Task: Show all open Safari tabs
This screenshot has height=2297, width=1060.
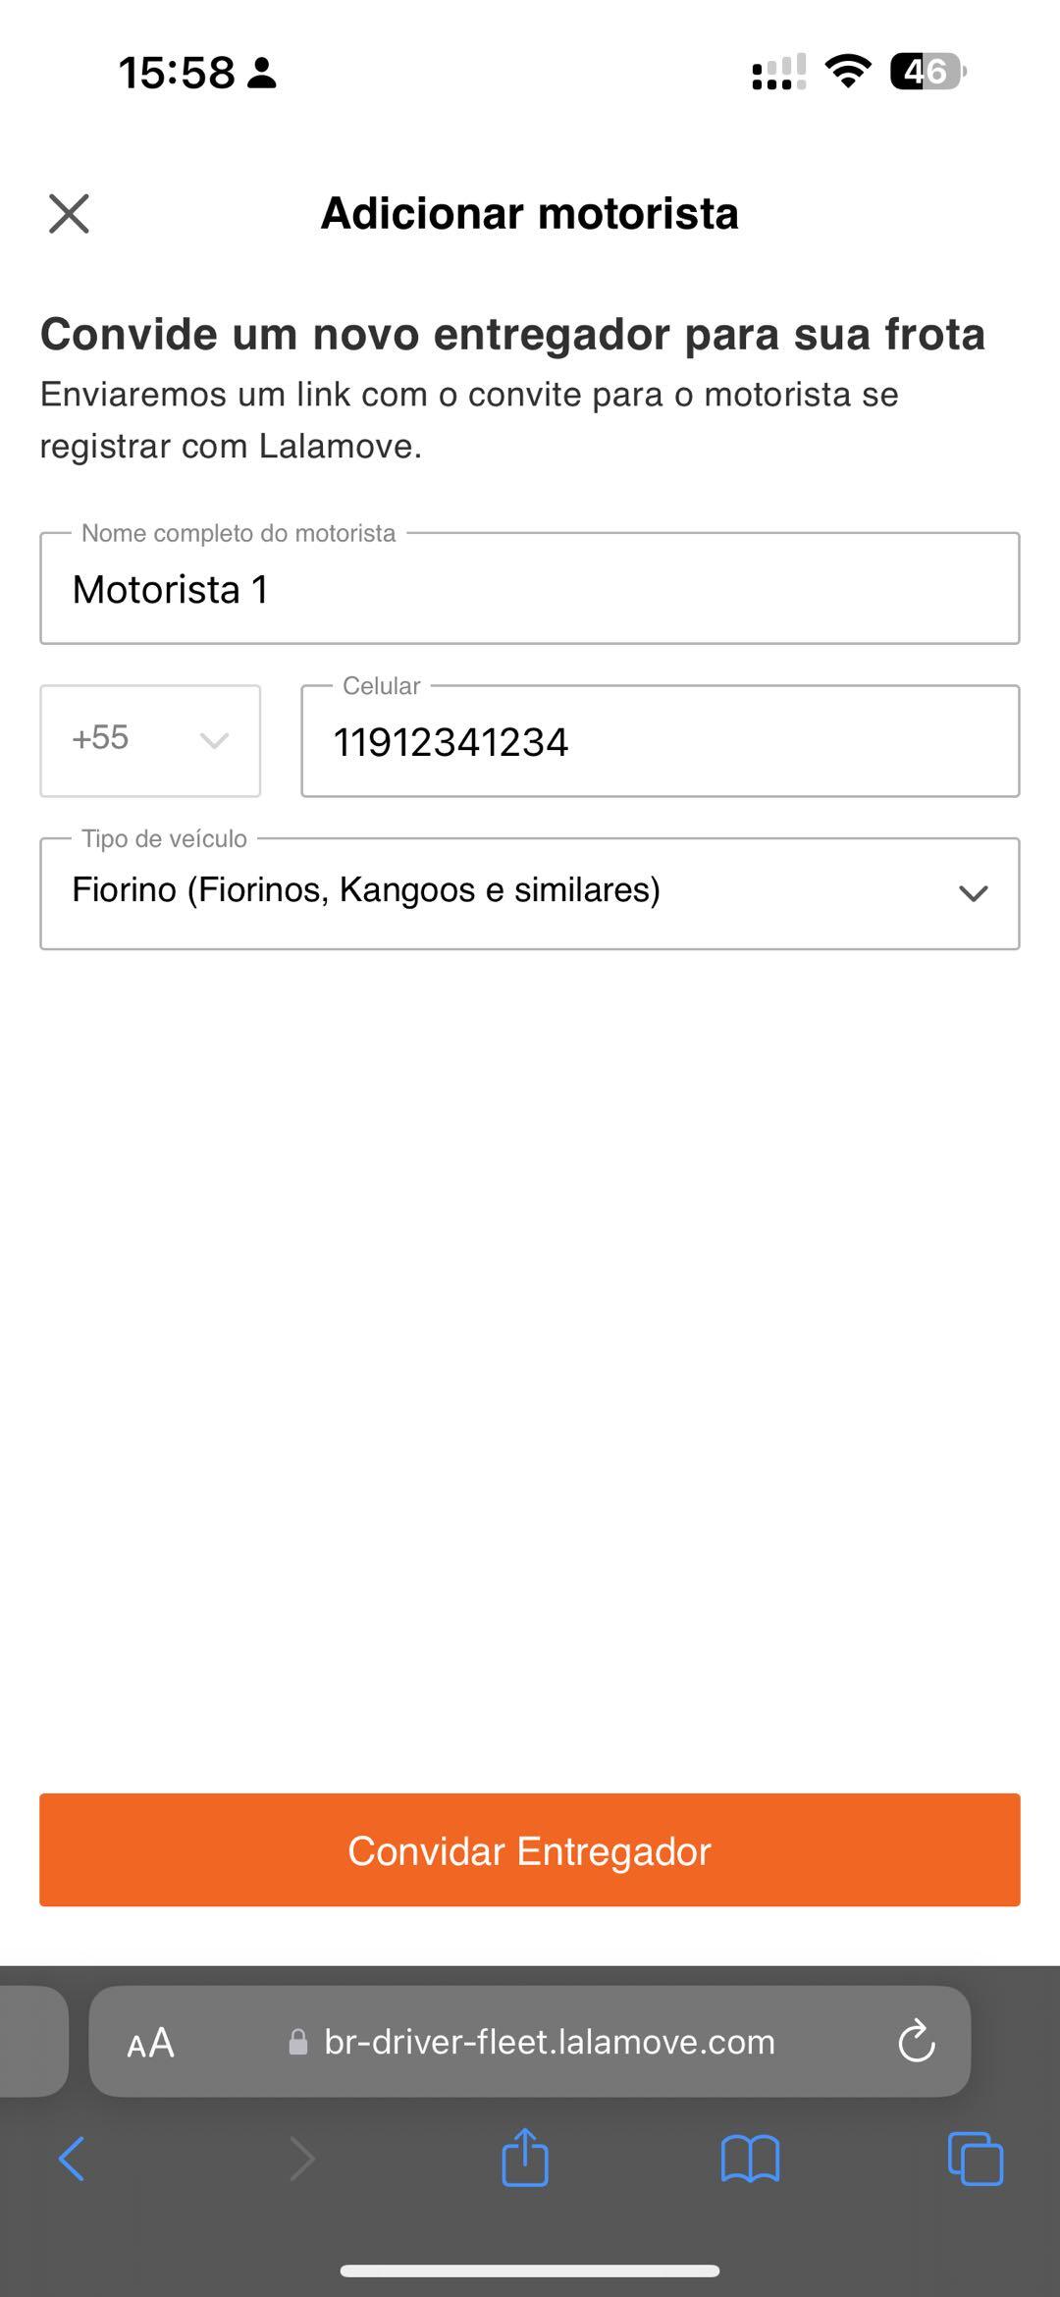Action: (x=976, y=2159)
